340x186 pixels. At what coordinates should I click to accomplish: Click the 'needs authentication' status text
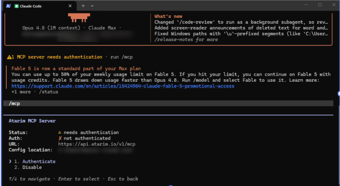pos(91,133)
